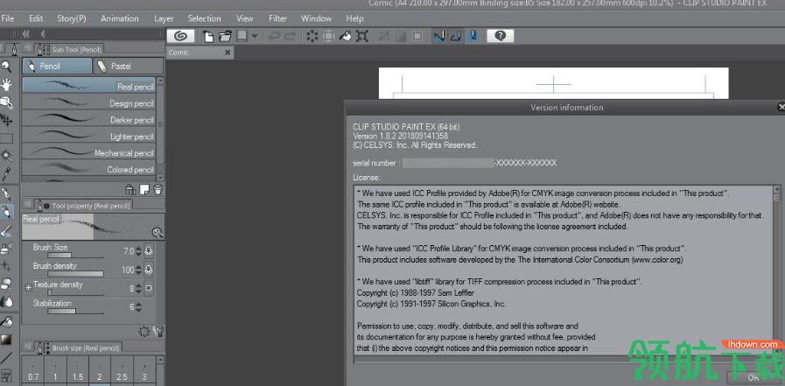Select the Hand move tool
The height and width of the screenshot is (386, 785).
(x=6, y=84)
